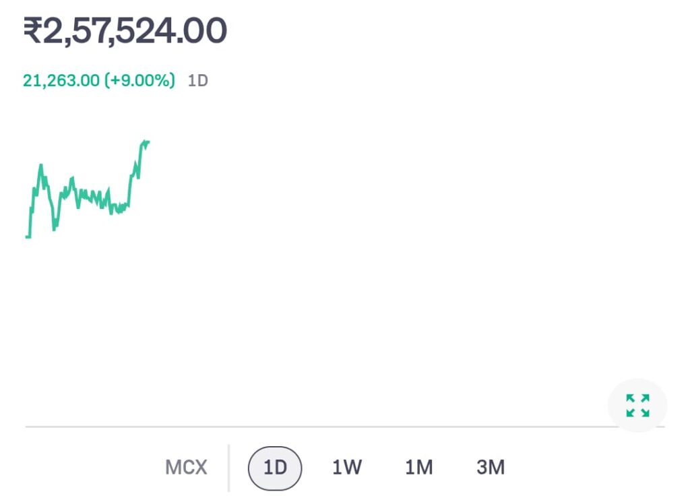Screen dimensions: 690x496
Task: Click the grey 1D label beside the change
Action: tap(197, 81)
